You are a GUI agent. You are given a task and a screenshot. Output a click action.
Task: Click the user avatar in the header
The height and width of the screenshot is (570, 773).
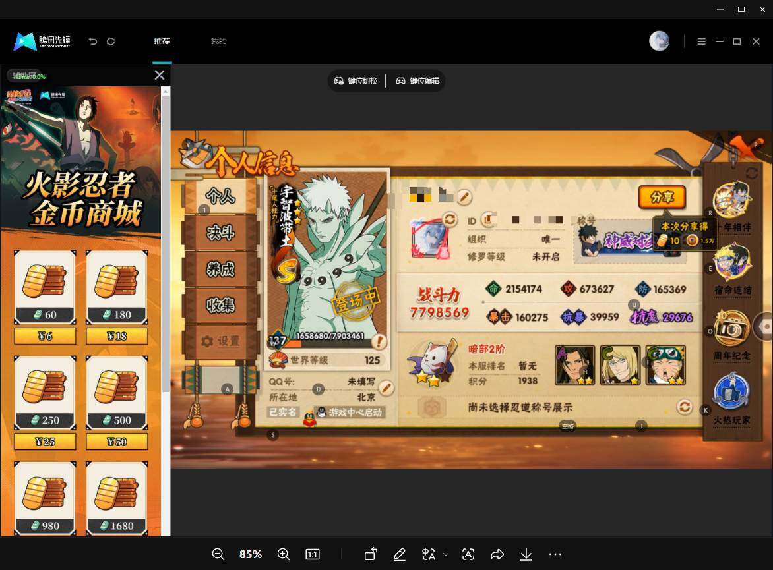pos(659,41)
